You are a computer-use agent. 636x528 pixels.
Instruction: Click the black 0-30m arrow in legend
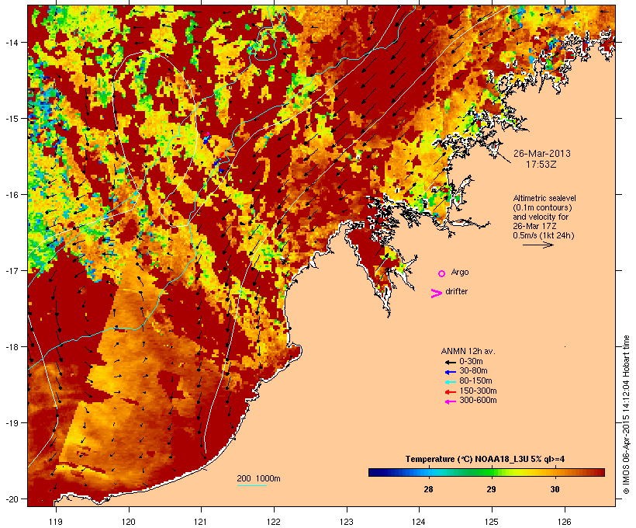point(450,362)
